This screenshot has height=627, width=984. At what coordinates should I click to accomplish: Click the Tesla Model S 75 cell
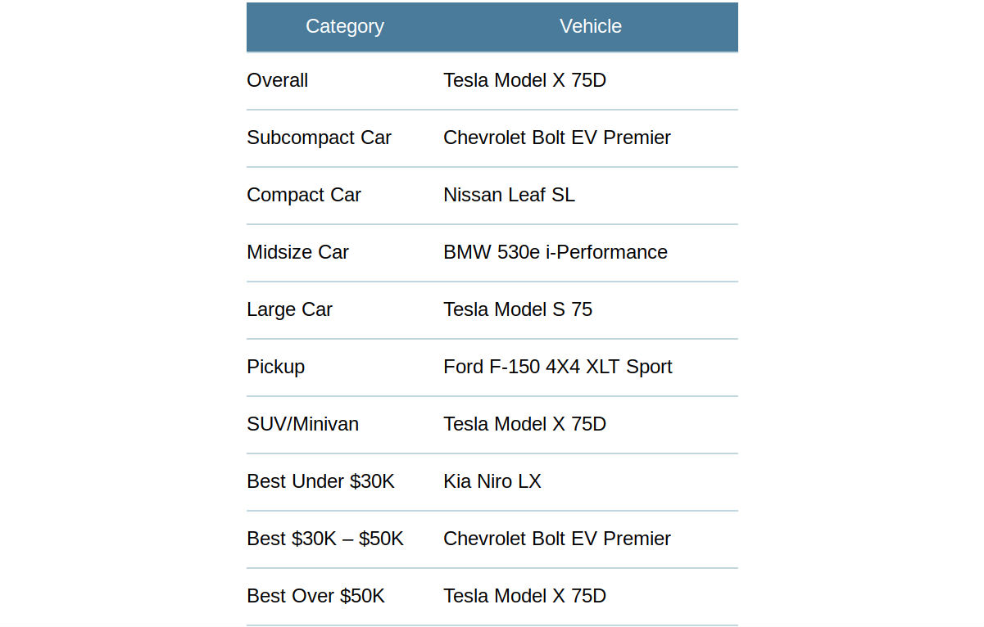pyautogui.click(x=591, y=309)
